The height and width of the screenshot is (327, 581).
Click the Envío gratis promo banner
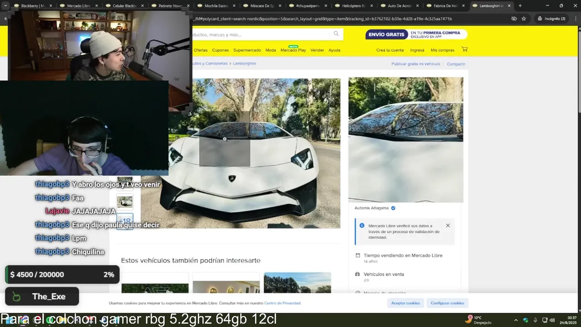point(416,35)
